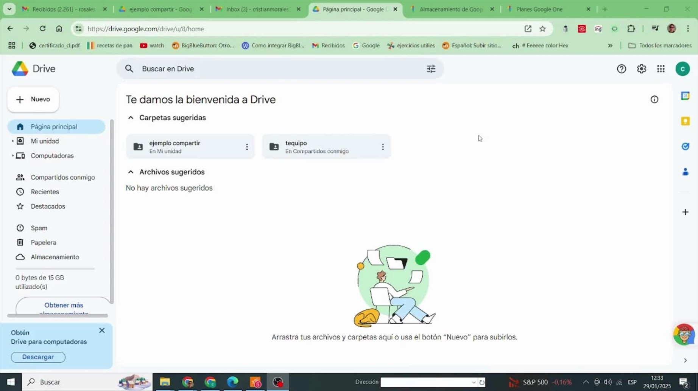Open Drive settings gear icon
This screenshot has width=698, height=391.
[641, 69]
